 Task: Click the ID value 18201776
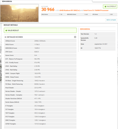[x=97, y=48]
